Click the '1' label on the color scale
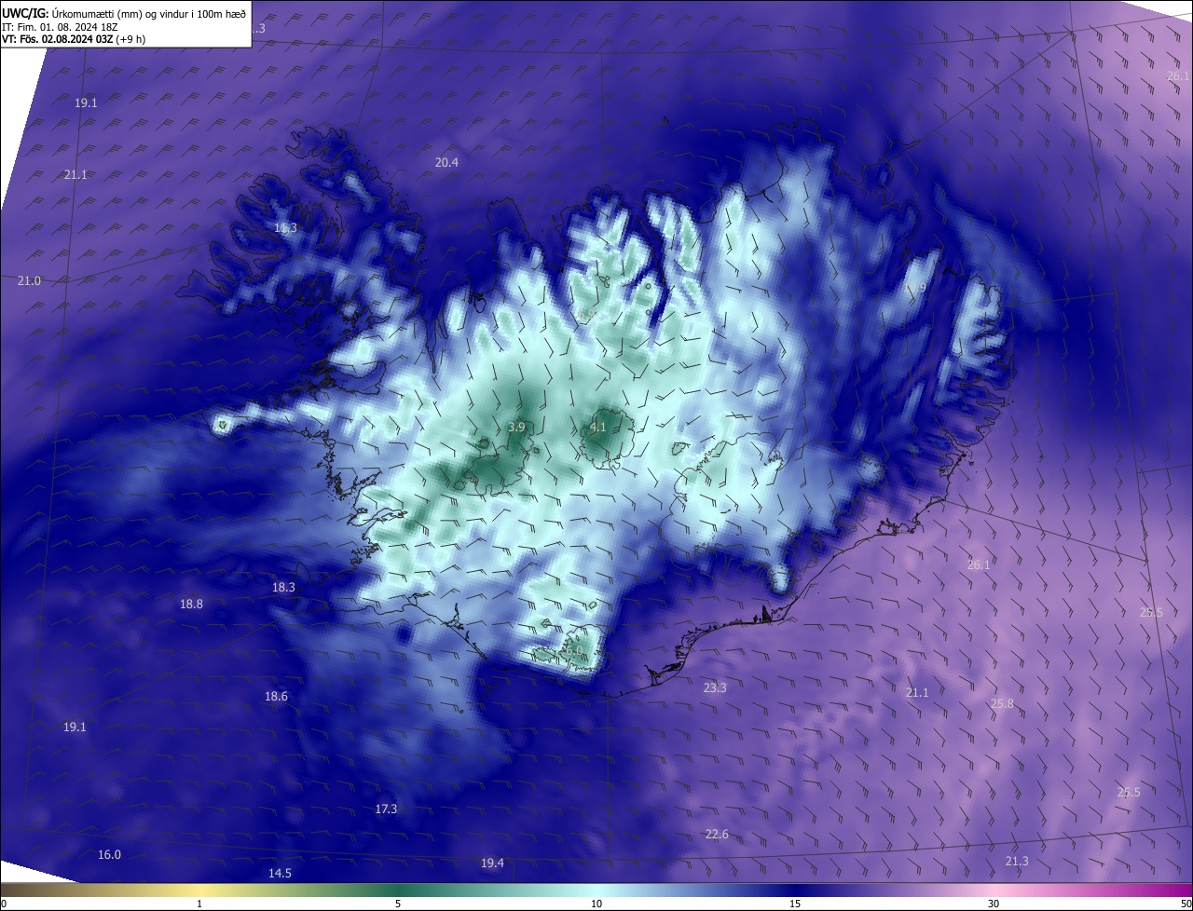The width and height of the screenshot is (1193, 911). (199, 904)
